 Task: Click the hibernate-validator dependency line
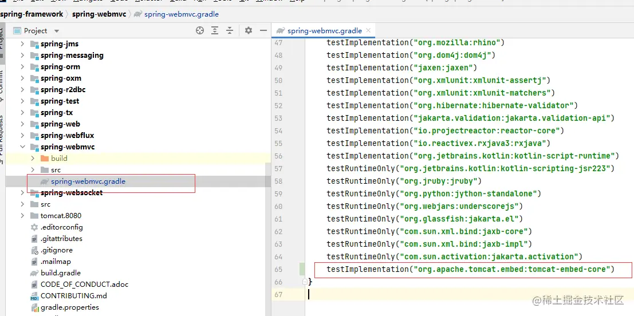coord(452,105)
